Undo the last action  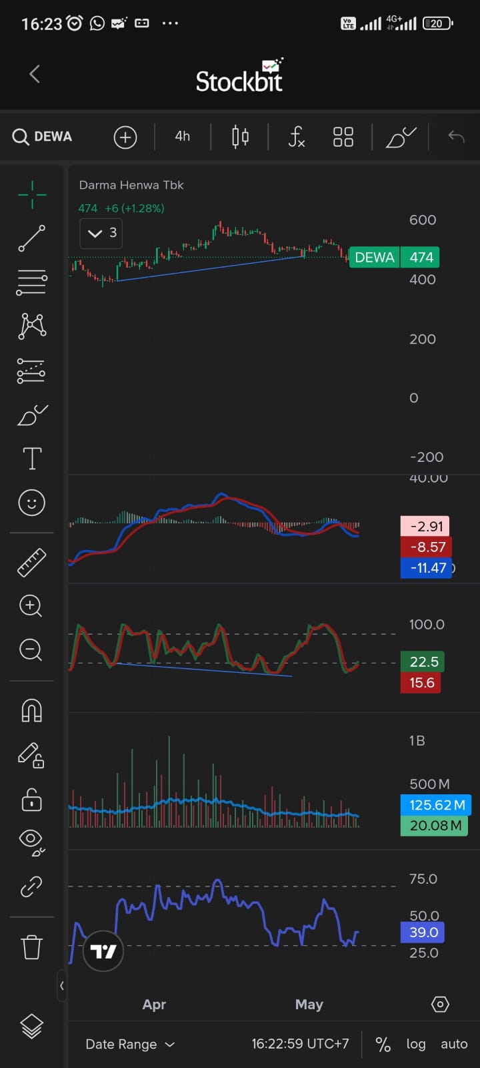456,137
